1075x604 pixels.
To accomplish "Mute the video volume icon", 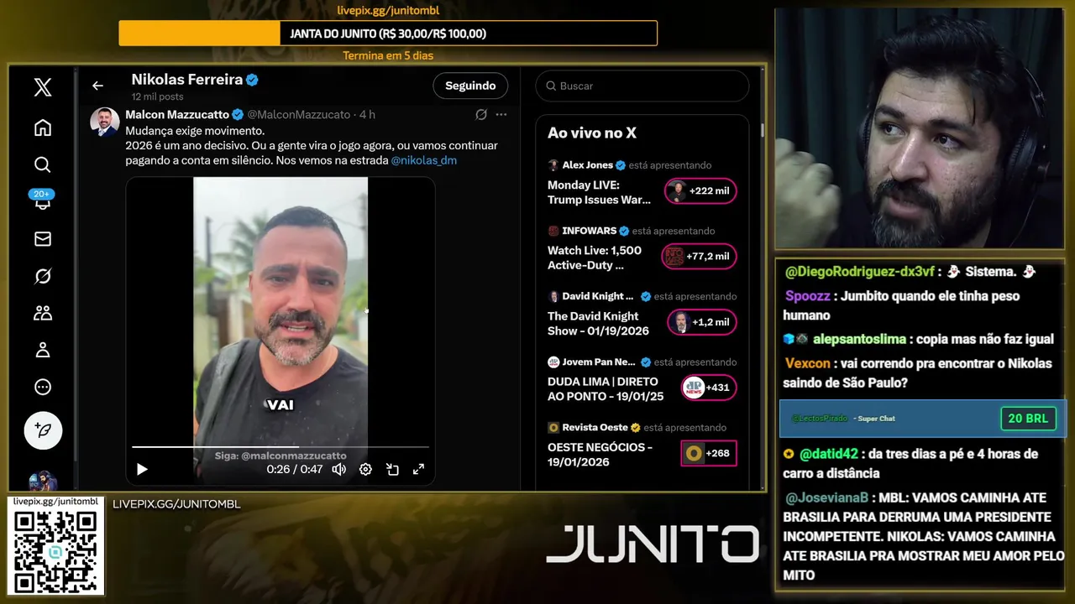I will pyautogui.click(x=338, y=470).
